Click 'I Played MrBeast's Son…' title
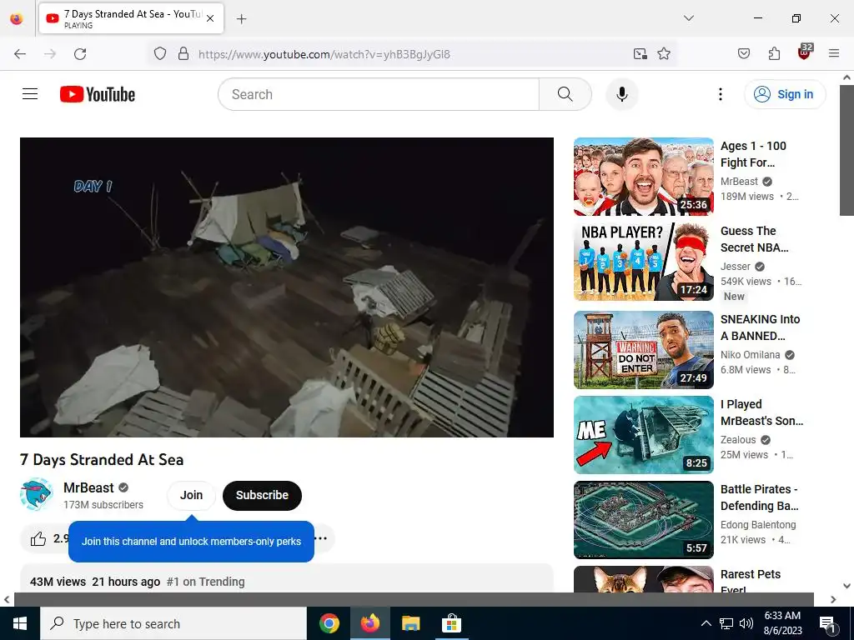This screenshot has height=640, width=854. point(761,412)
